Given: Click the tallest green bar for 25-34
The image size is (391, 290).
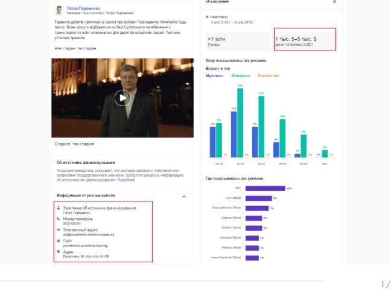Looking at the screenshot, I should coord(240,122).
